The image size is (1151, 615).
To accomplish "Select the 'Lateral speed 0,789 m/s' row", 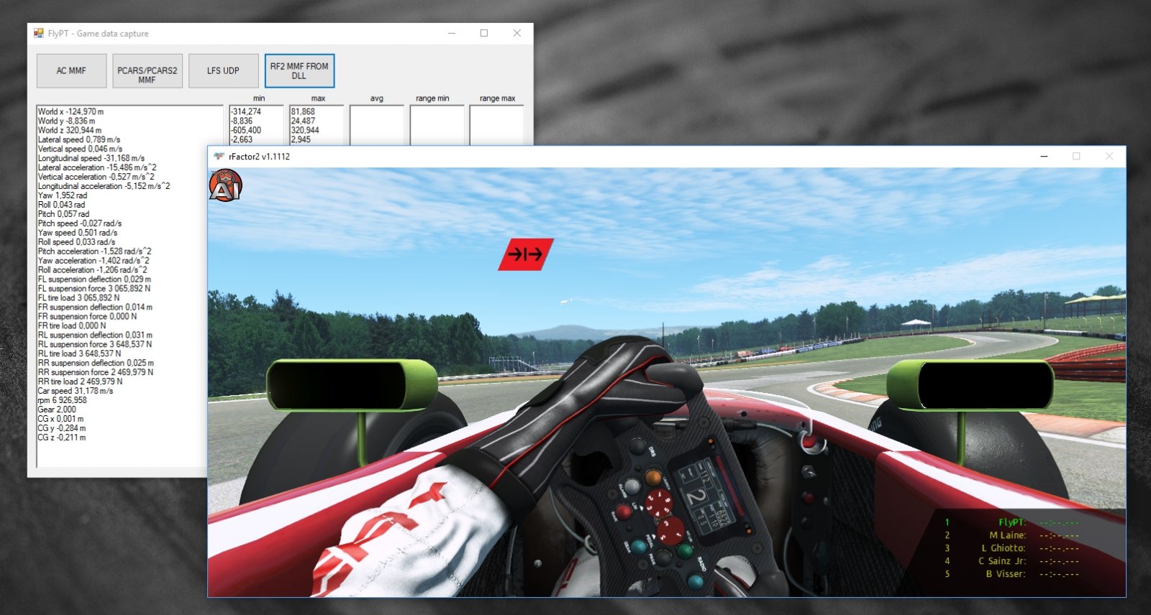I will click(x=79, y=140).
